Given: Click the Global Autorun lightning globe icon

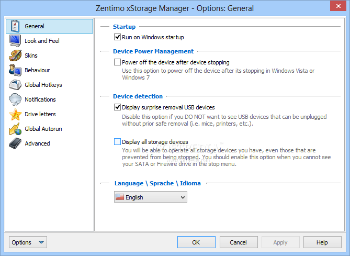Looking at the screenshot, I should click(x=15, y=129).
